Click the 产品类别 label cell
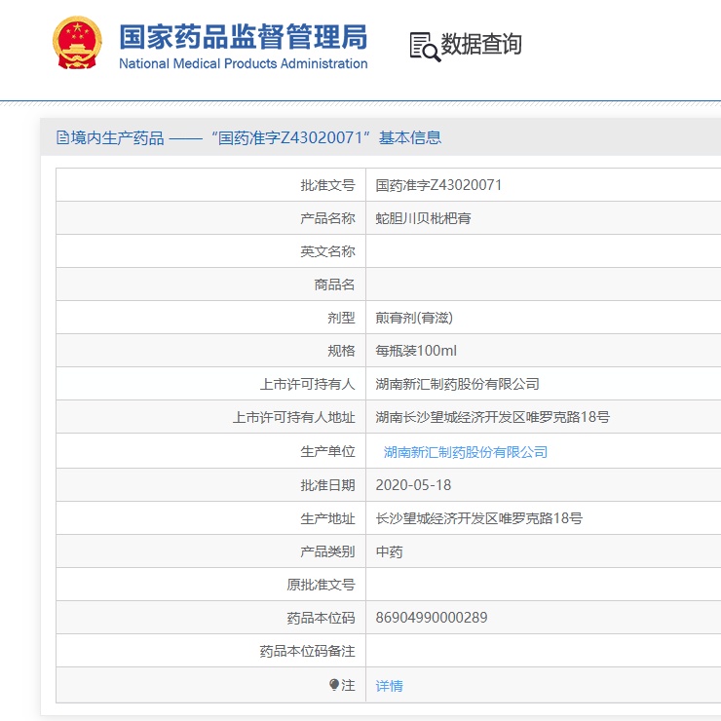 tap(211, 551)
